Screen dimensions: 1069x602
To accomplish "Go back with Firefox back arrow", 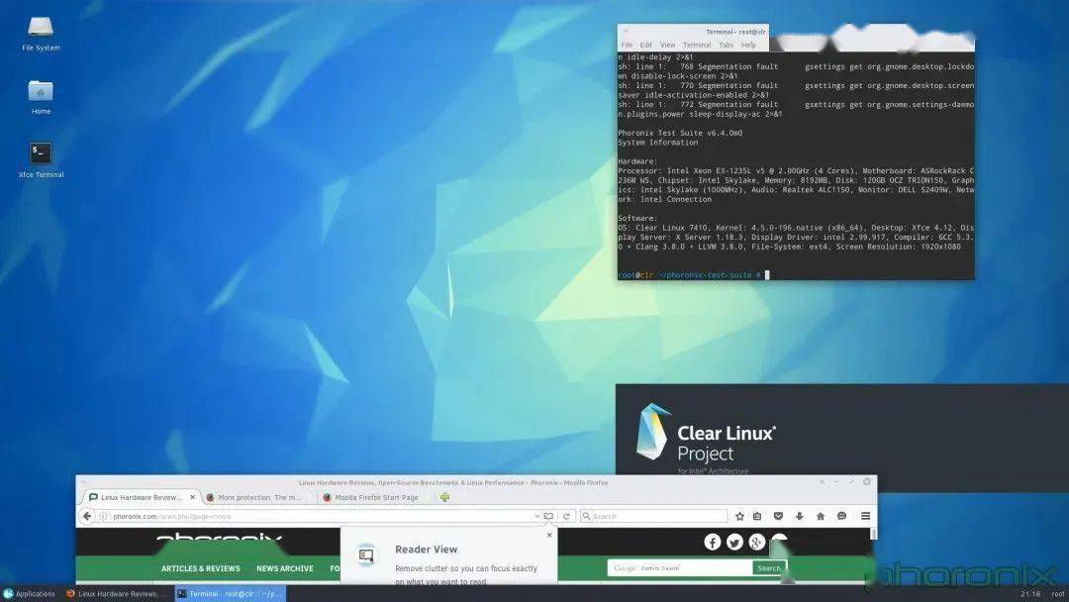I will pyautogui.click(x=86, y=516).
